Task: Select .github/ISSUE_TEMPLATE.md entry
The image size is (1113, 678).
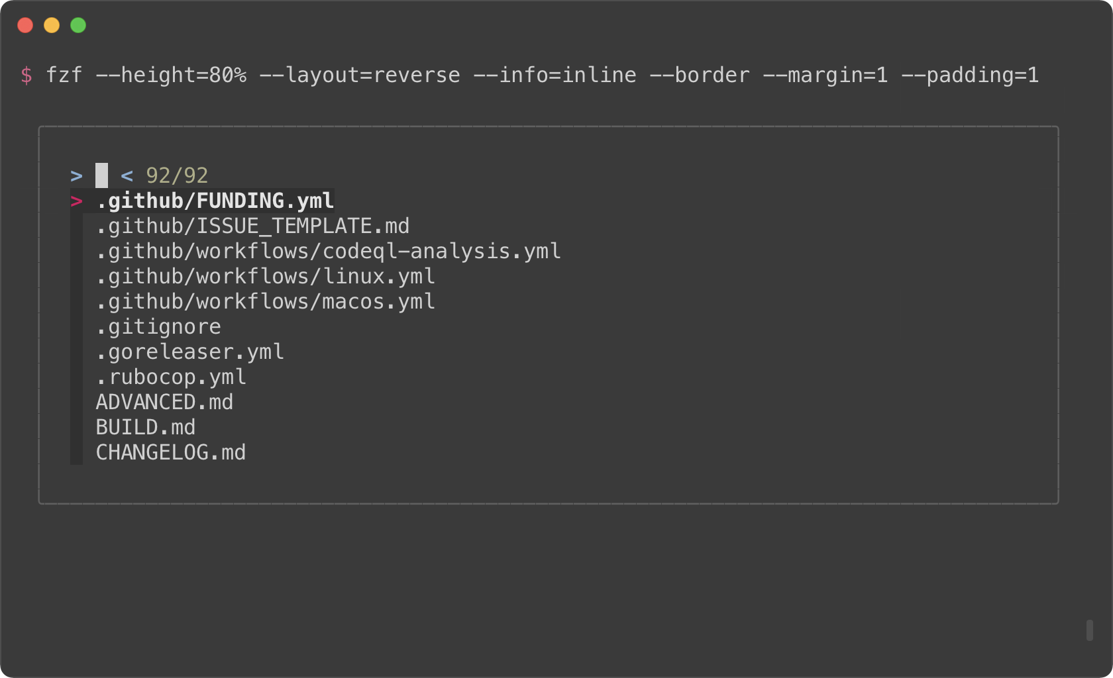Action: click(252, 226)
